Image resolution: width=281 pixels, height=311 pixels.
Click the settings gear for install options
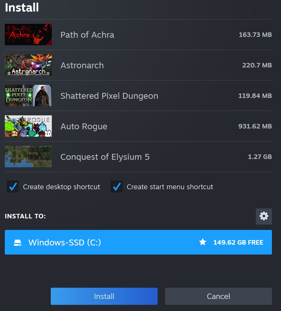tap(264, 216)
